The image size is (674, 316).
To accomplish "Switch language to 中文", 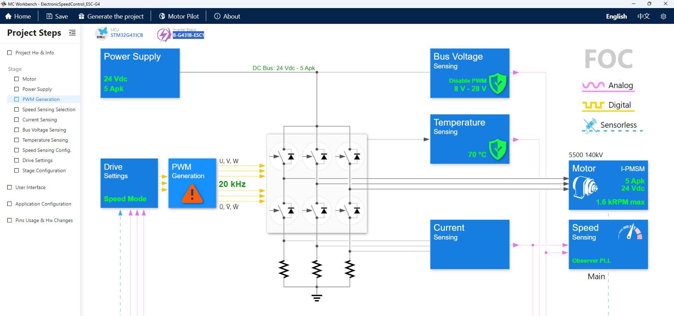I will tap(644, 16).
